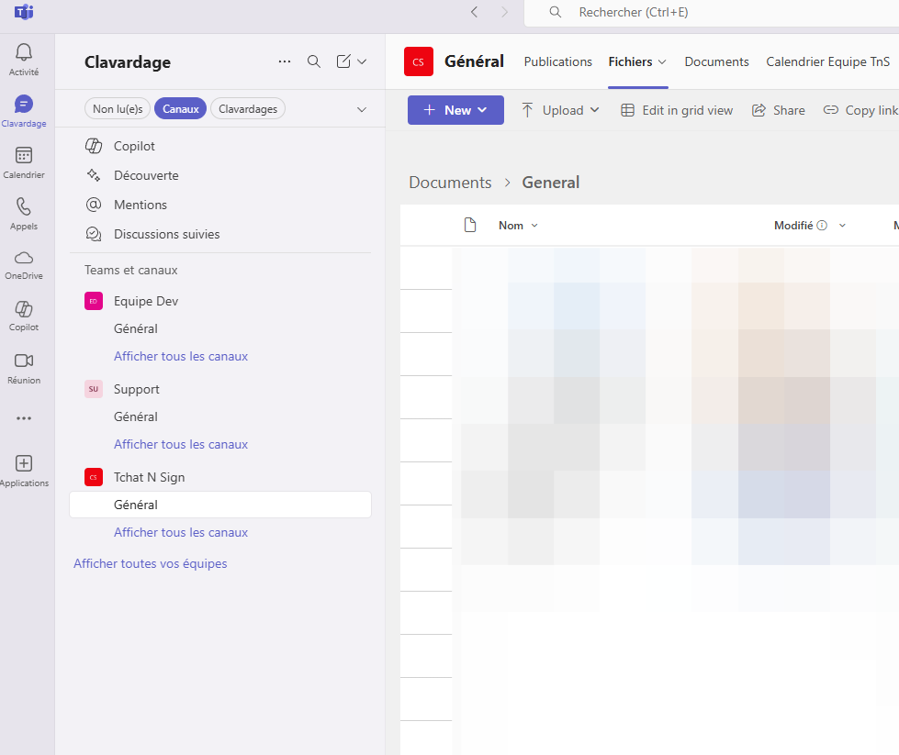Image resolution: width=899 pixels, height=755 pixels.
Task: Toggle the Canaux filter chip
Action: click(181, 109)
